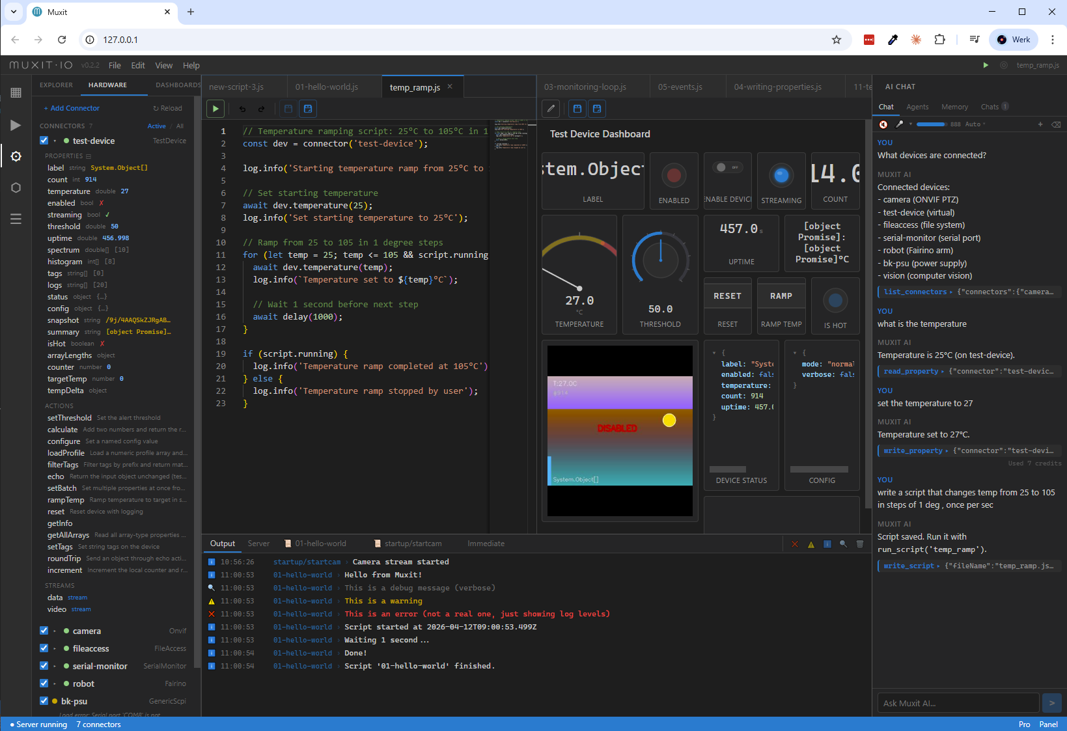Click the + Add Connector button

click(71, 107)
